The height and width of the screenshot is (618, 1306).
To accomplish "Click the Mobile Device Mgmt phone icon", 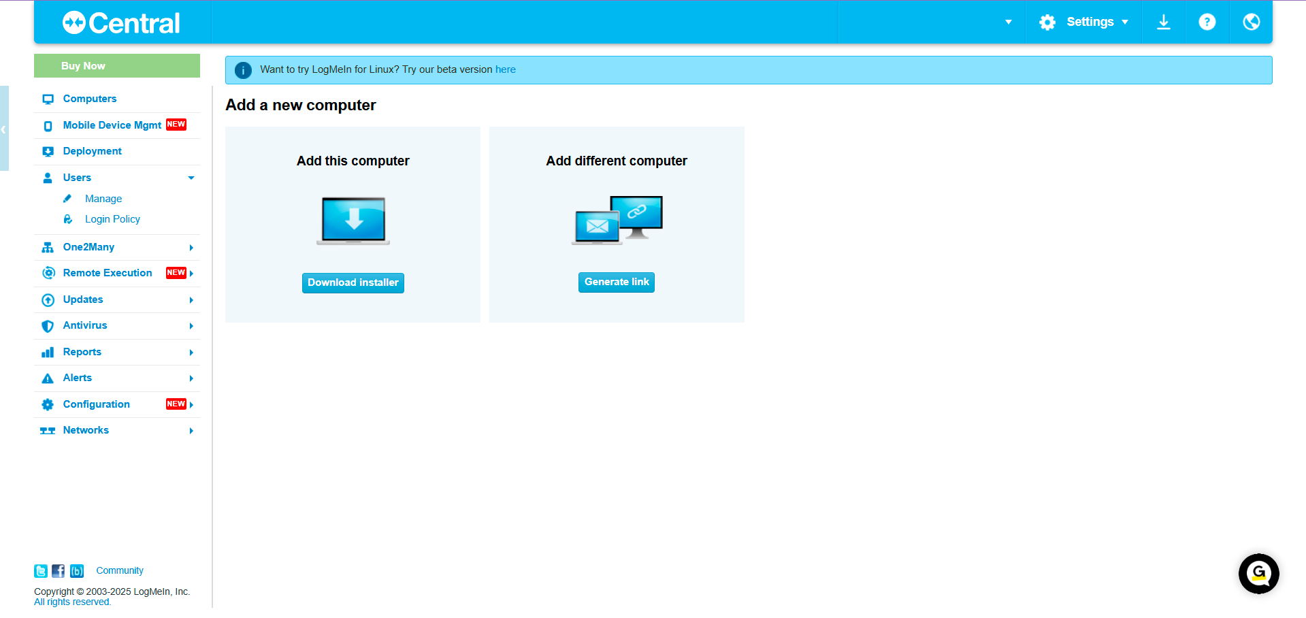I will (x=48, y=126).
